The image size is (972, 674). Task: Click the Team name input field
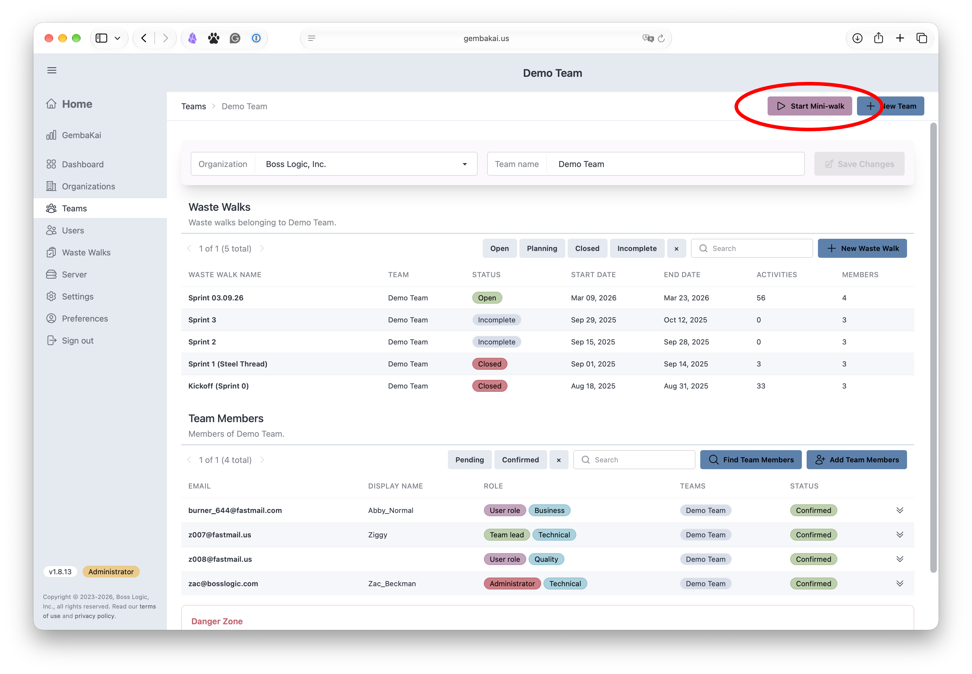(x=645, y=164)
